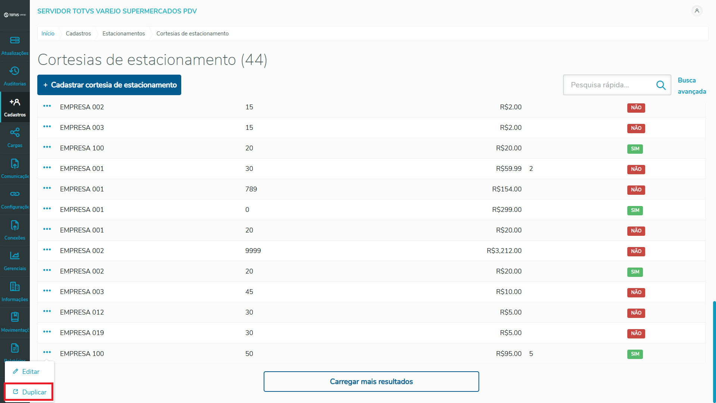Click Carregar mais resultados button
Image resolution: width=716 pixels, height=403 pixels.
click(x=371, y=381)
